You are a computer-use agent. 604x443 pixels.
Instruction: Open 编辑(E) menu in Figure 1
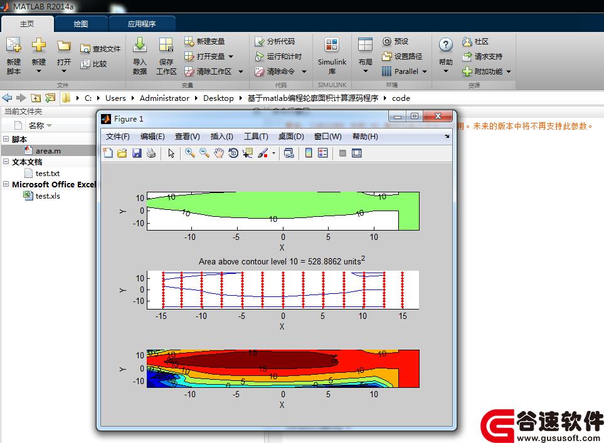[x=152, y=136]
